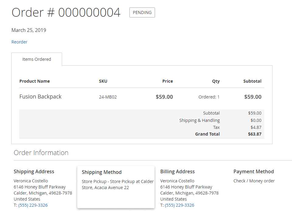
Task: Click the phone number under Billing Address
Action: pos(179,205)
